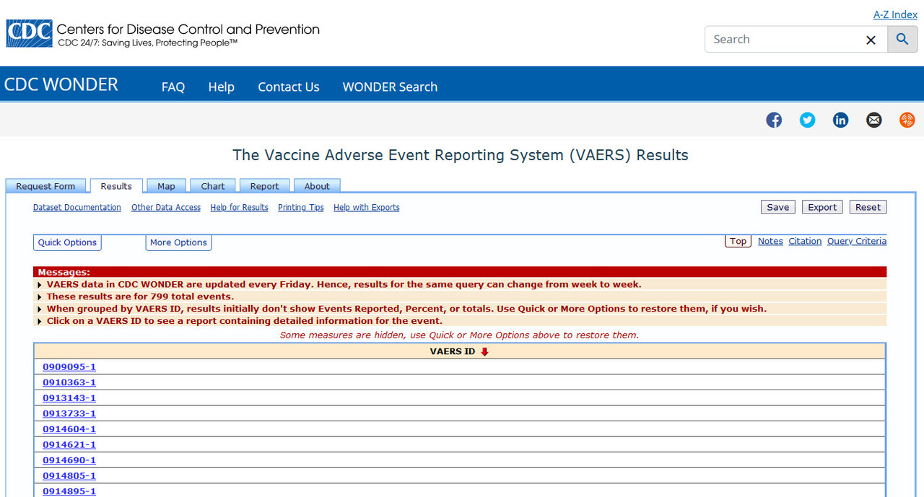Click the search magnifier button
Viewport: 924px width, 497px height.
(x=902, y=40)
